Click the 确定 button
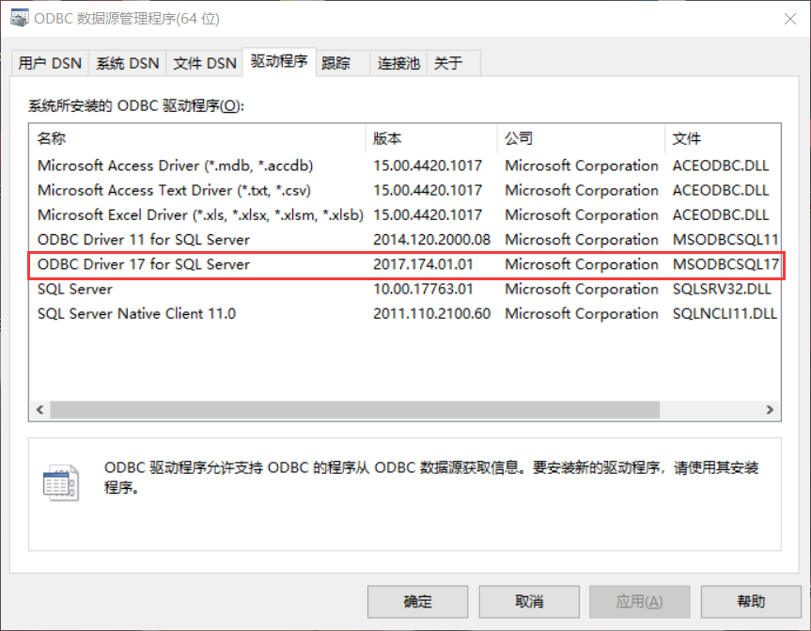 click(x=417, y=602)
